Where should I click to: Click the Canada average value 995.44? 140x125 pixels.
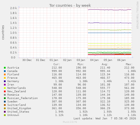point(105,71)
